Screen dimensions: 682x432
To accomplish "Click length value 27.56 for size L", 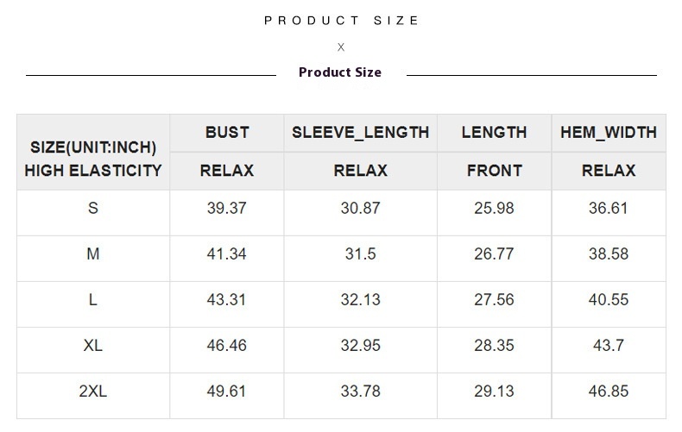I will 494,300.
